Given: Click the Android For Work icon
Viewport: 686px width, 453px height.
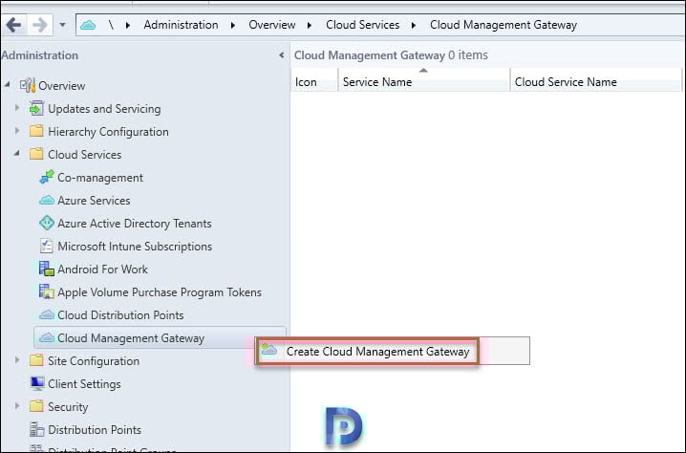Looking at the screenshot, I should (47, 269).
